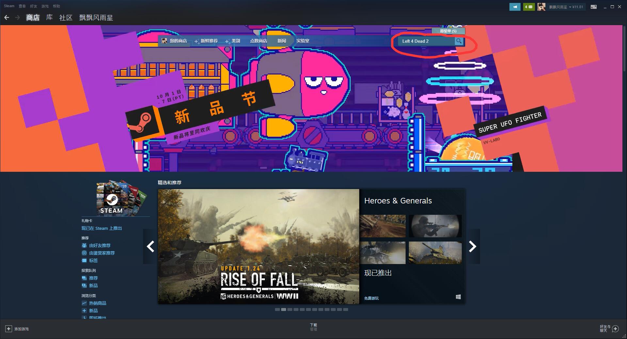The width and height of the screenshot is (627, 339).
Task: Click the 由好友推荐 friends icon
Action: [x=84, y=245]
